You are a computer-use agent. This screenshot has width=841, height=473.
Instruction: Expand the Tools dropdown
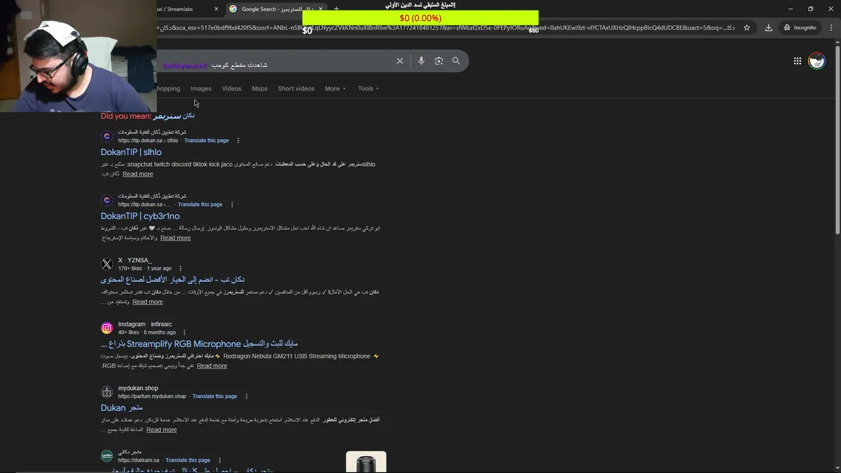pyautogui.click(x=369, y=89)
